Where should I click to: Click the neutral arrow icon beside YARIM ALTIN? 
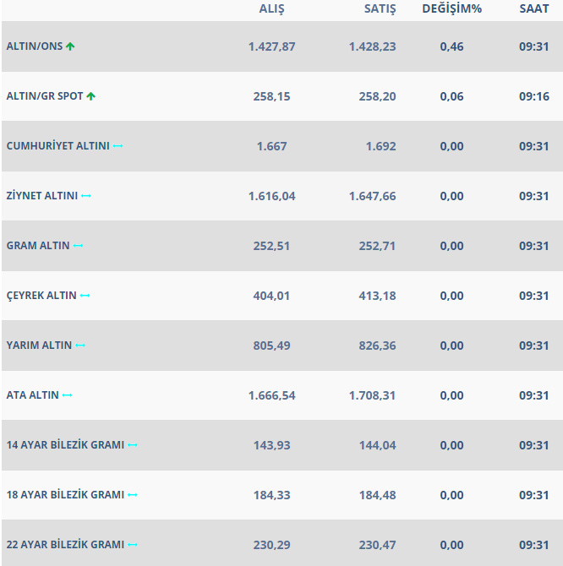80,346
